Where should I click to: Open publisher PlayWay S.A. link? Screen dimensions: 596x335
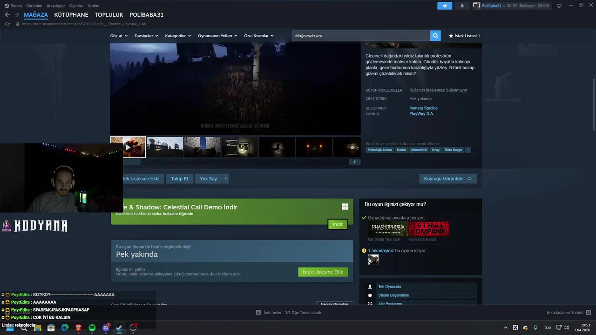pyautogui.click(x=421, y=114)
